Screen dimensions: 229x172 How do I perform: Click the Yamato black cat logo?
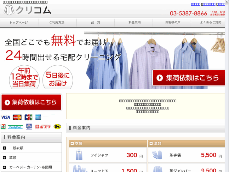point(57,127)
